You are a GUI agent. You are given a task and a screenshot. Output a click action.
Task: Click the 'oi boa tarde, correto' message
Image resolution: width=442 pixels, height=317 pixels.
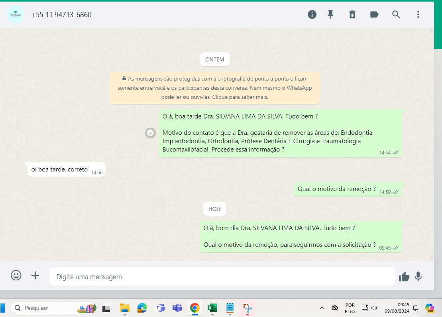(67, 169)
